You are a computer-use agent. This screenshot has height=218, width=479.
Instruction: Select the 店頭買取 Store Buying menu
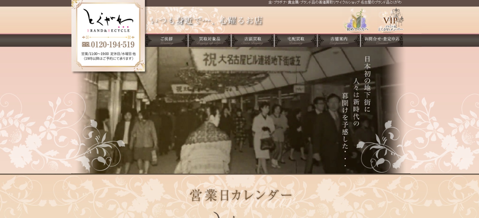click(x=253, y=40)
